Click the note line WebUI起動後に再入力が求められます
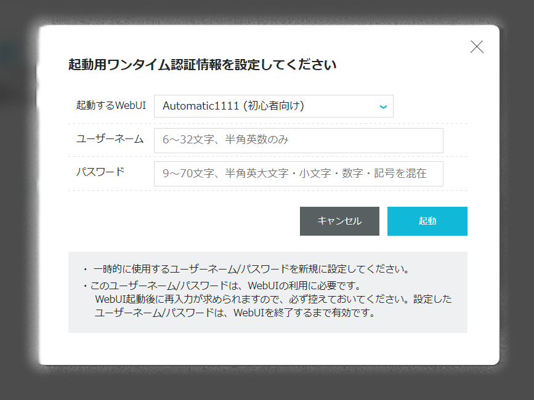This screenshot has height=400, width=534. tap(273, 299)
